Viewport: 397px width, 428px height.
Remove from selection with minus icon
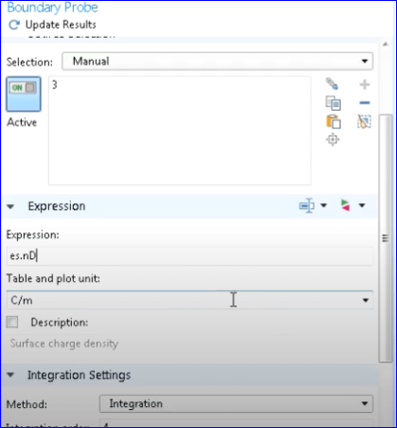point(365,102)
